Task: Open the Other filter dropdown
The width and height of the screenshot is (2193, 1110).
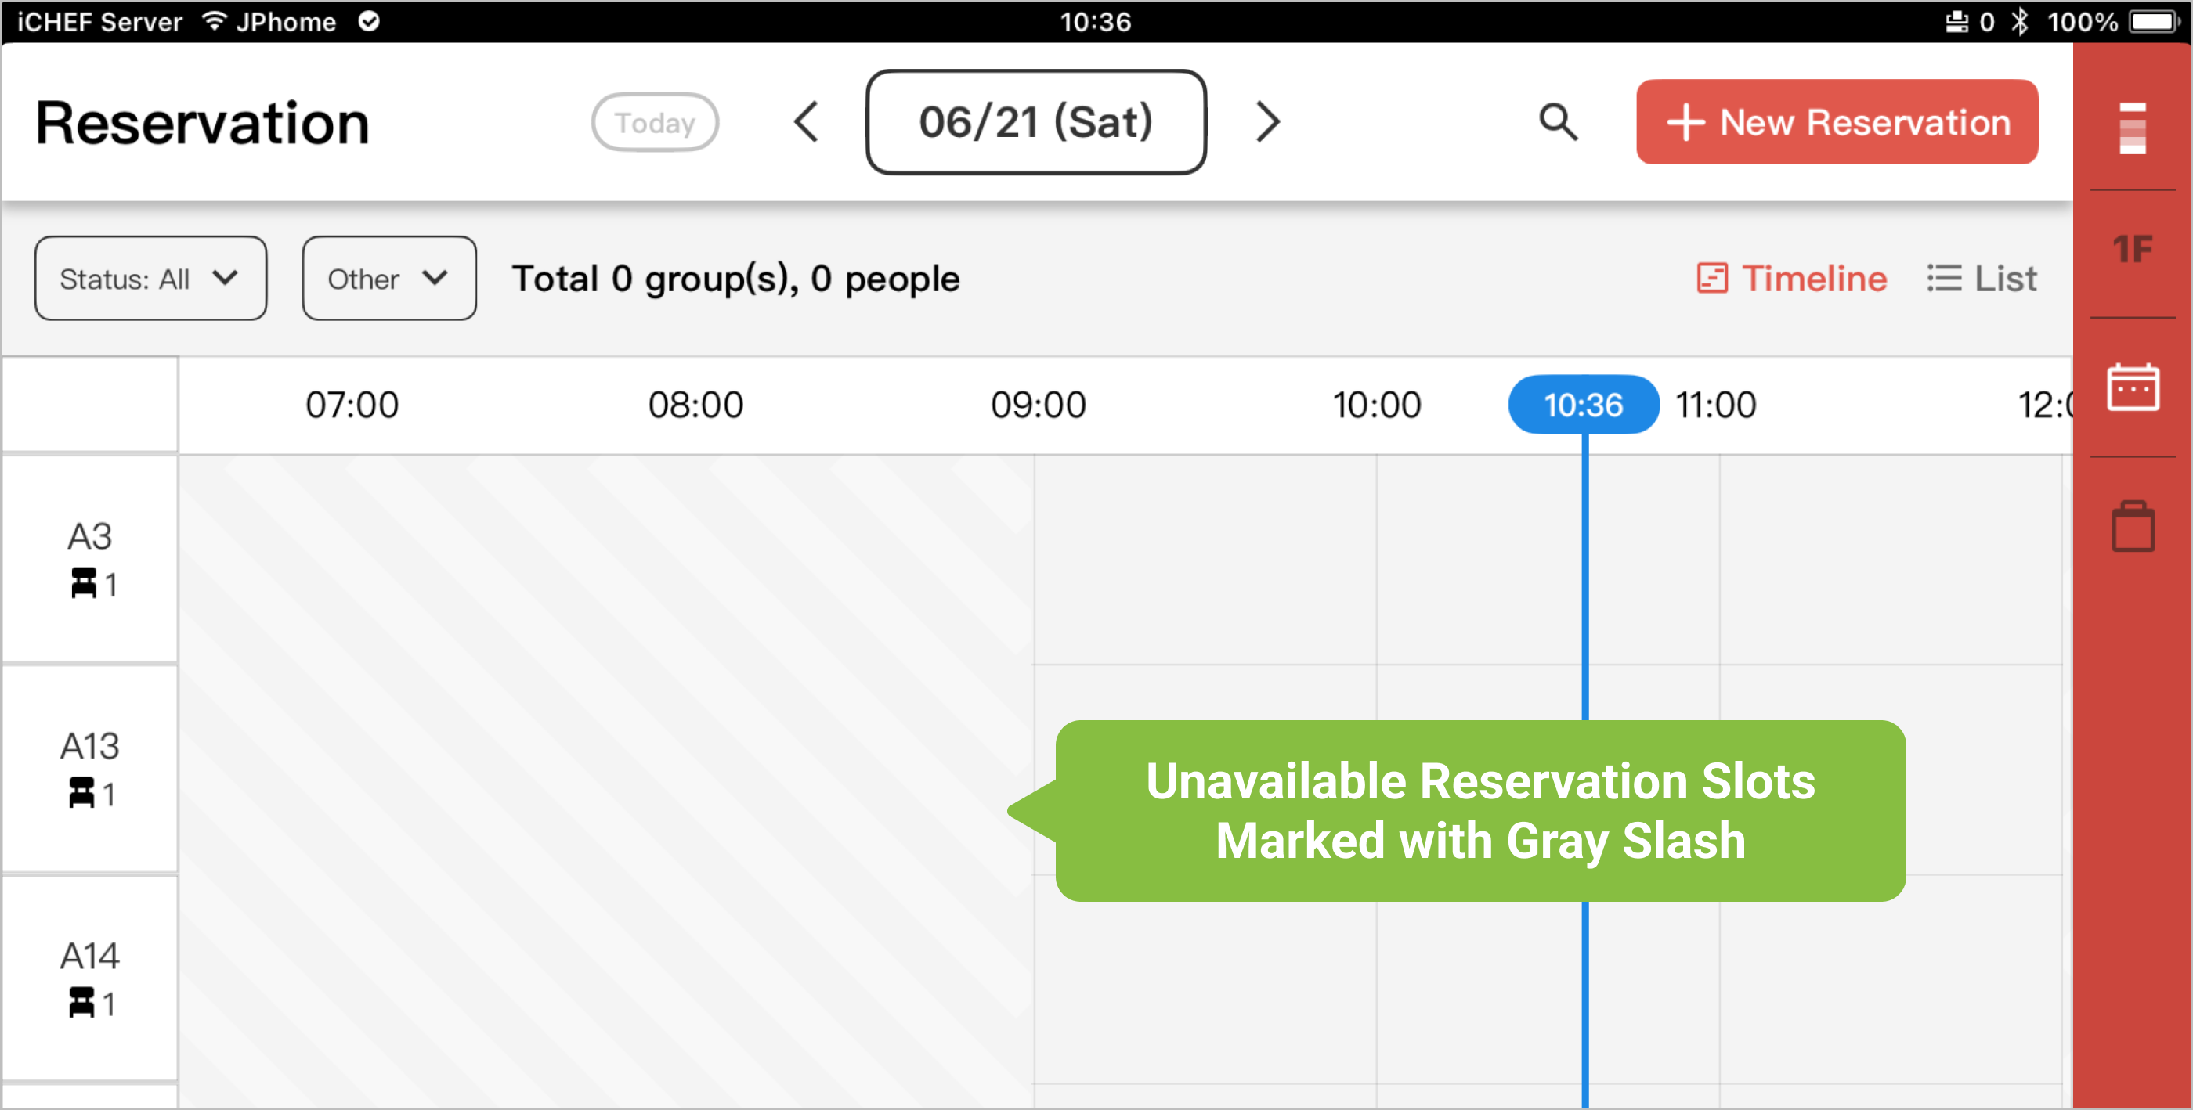Action: [389, 279]
